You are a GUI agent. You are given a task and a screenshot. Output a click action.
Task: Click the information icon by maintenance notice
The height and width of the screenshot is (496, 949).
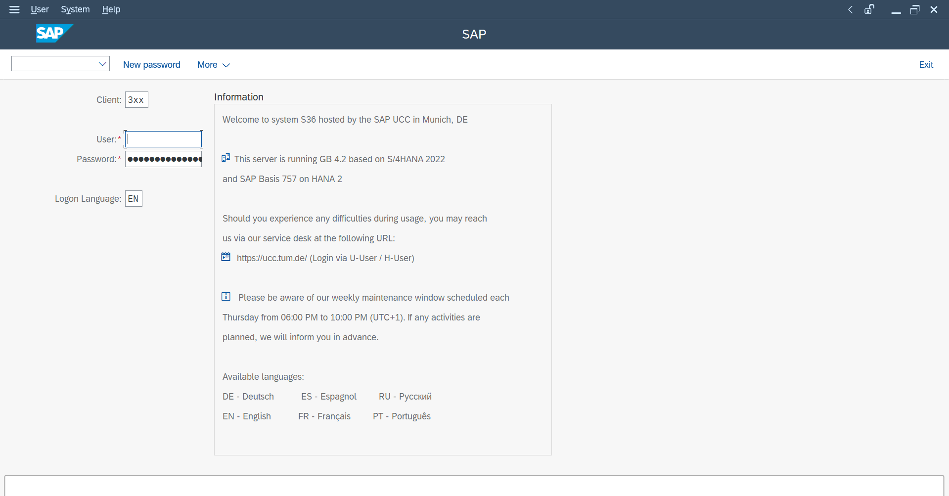click(226, 297)
